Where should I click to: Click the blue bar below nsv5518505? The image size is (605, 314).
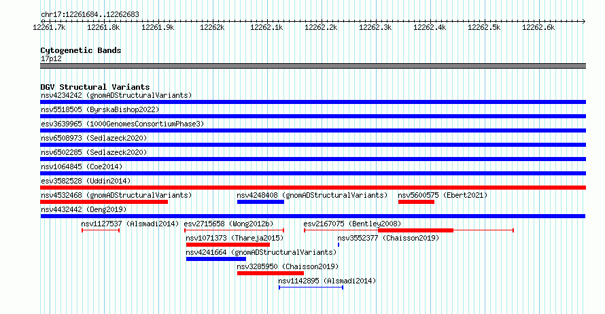313,116
